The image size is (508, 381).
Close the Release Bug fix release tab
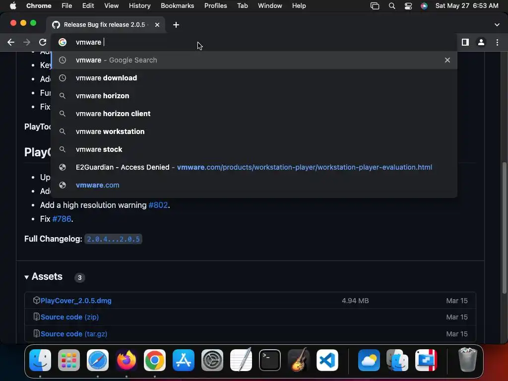[x=157, y=25]
